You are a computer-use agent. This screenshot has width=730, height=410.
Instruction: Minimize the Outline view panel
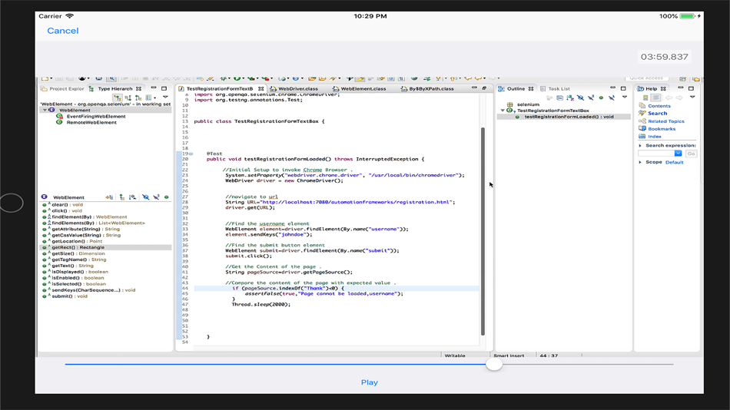point(612,88)
